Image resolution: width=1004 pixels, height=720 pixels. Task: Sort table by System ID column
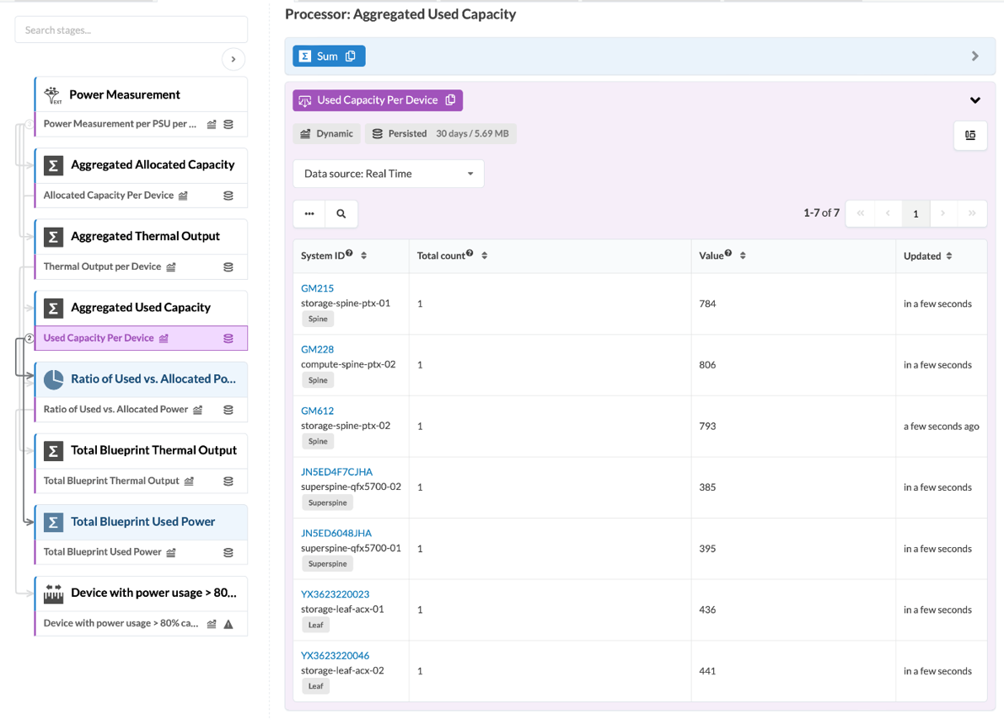(x=364, y=255)
